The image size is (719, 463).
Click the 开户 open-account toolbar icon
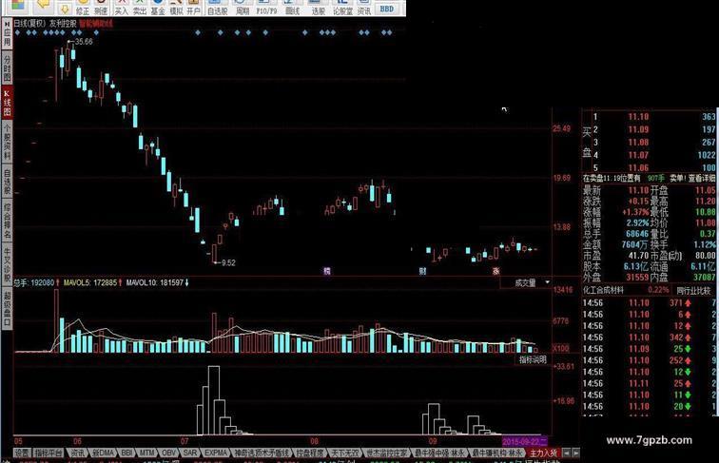point(193,8)
